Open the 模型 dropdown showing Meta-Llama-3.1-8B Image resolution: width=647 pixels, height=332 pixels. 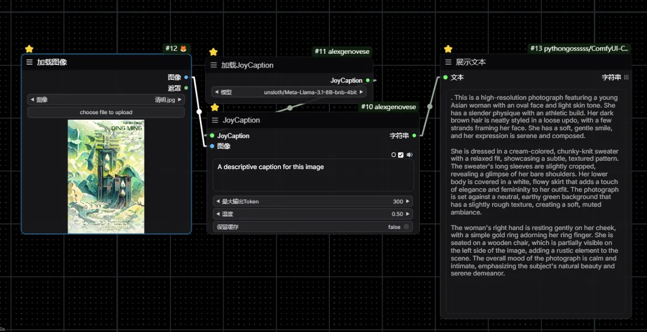(288, 92)
